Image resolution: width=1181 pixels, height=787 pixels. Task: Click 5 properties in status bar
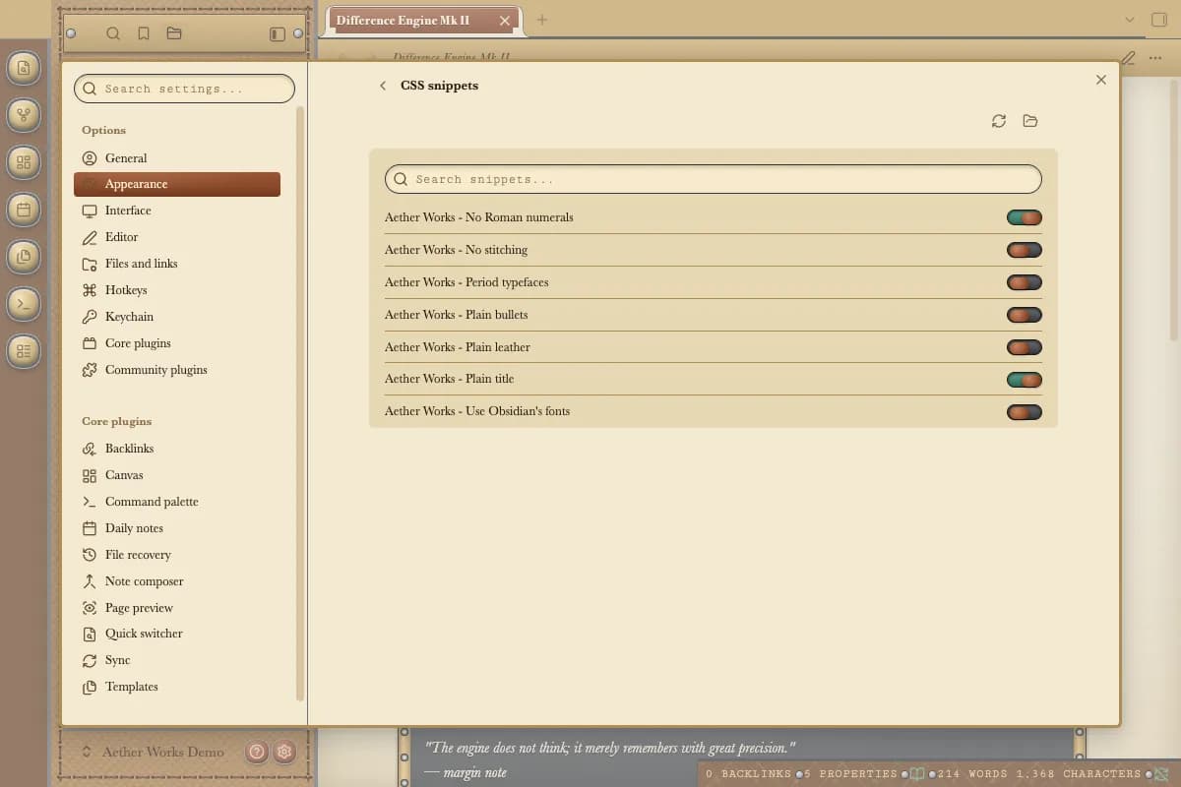[851, 774]
